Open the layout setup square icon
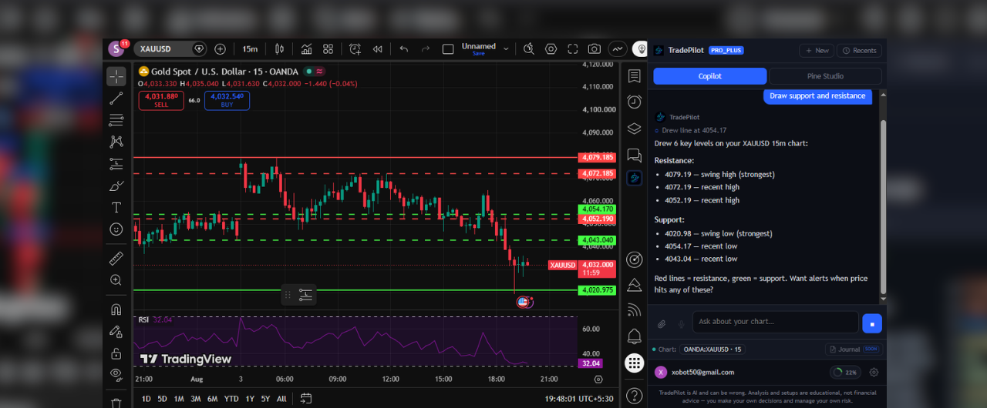The width and height of the screenshot is (987, 408). pos(448,48)
